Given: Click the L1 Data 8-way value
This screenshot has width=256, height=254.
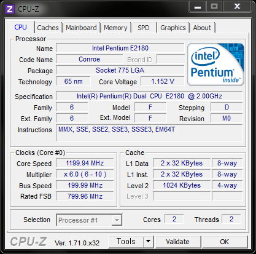Looking at the screenshot, I should point(227,163).
